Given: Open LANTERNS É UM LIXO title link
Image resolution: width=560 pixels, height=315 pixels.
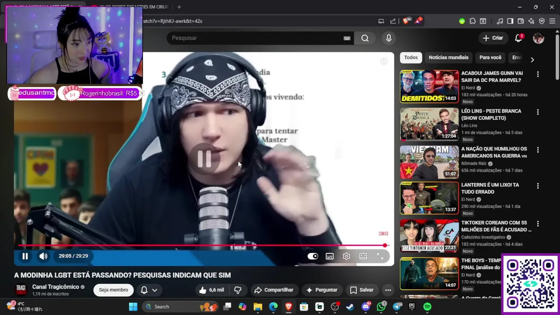Looking at the screenshot, I should [490, 189].
